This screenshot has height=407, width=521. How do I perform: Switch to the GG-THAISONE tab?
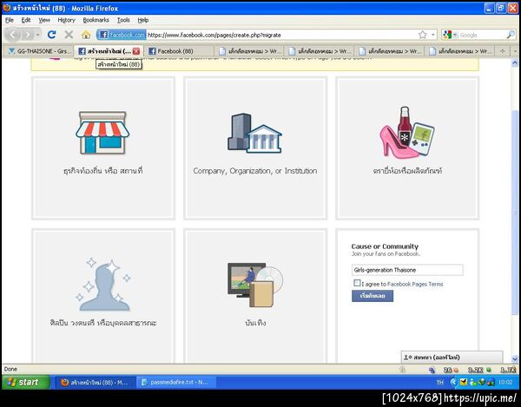39,51
